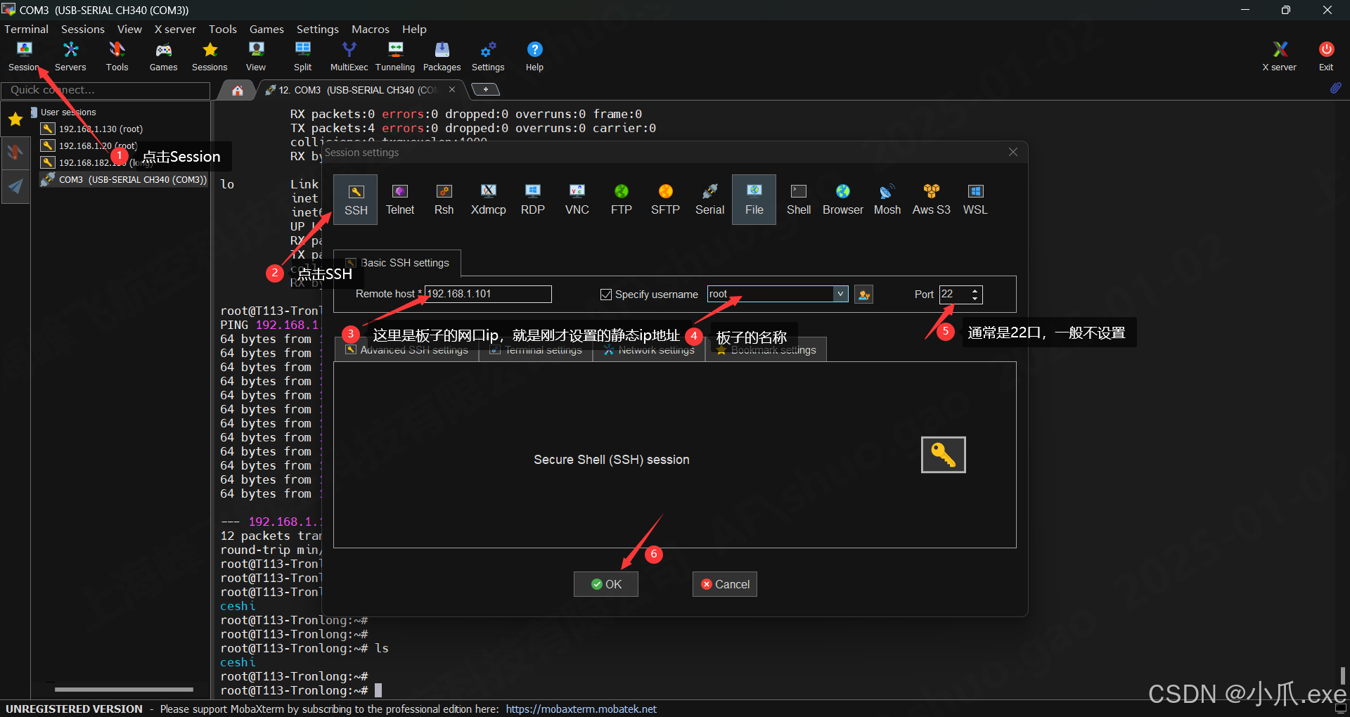Screen dimensions: 1350x717
Task: Switch to Terminal settings tab
Action: click(x=536, y=350)
